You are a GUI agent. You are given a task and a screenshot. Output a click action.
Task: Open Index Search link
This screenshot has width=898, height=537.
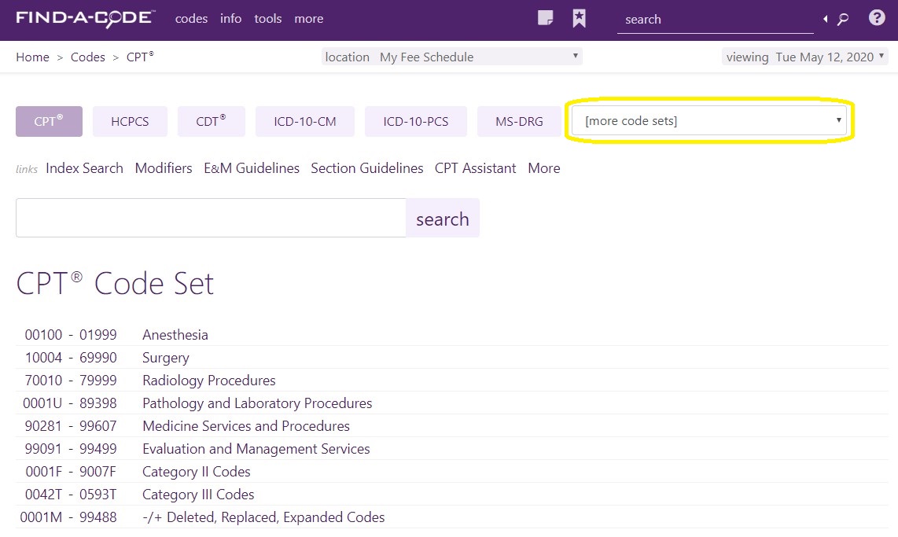click(84, 168)
